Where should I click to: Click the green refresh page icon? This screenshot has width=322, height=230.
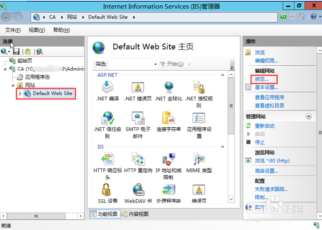click(x=283, y=16)
